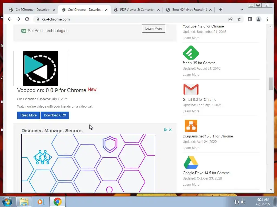Open the volume tray icon

[243, 202]
